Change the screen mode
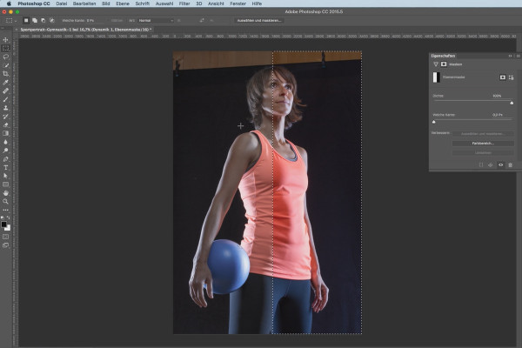Screen dimensions: 522x348 click(x=6, y=245)
